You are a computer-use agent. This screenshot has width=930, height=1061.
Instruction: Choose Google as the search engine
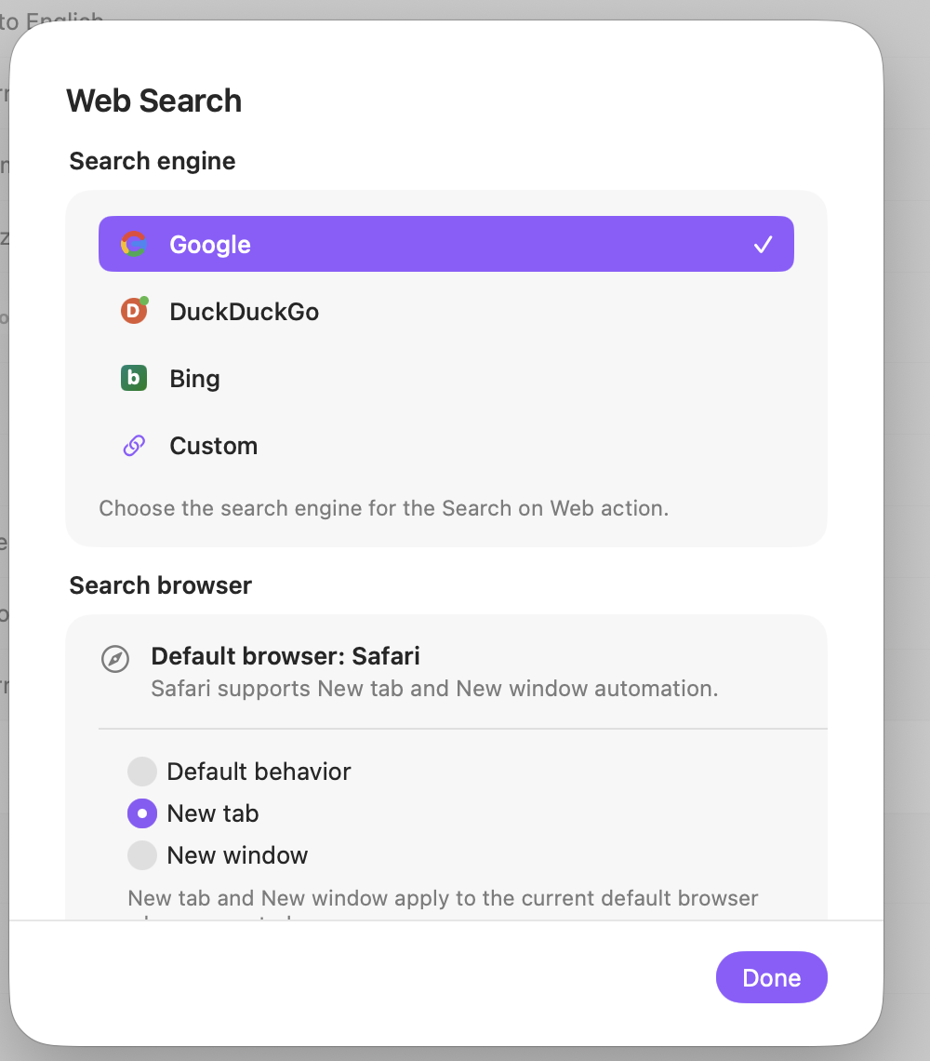(x=446, y=244)
